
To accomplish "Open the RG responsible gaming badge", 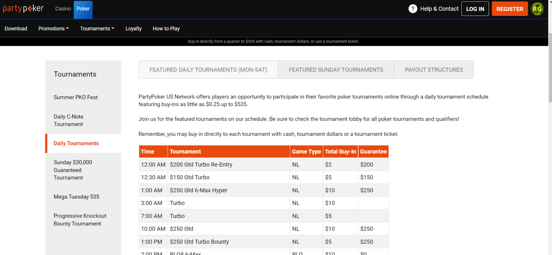I will point(537,9).
